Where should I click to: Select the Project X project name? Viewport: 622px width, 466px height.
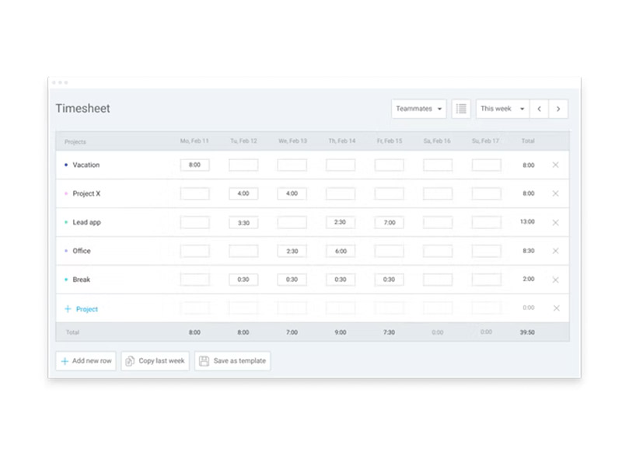[x=86, y=193]
